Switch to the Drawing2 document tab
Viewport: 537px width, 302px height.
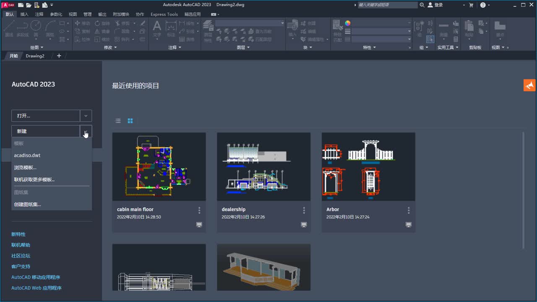35,56
